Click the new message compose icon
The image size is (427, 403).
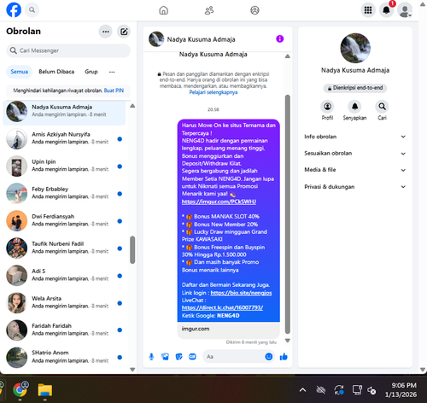(124, 32)
